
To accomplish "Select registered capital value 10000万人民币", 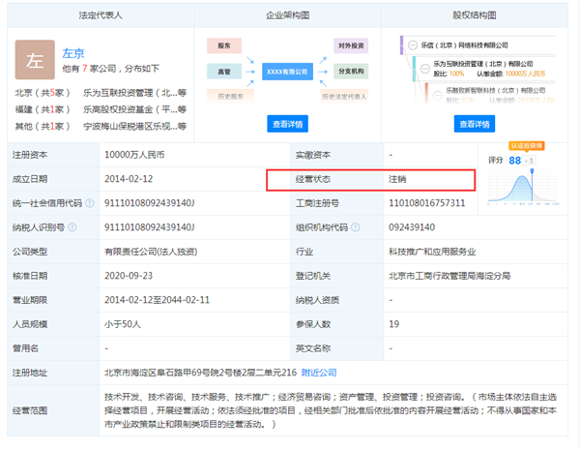I will point(134,155).
